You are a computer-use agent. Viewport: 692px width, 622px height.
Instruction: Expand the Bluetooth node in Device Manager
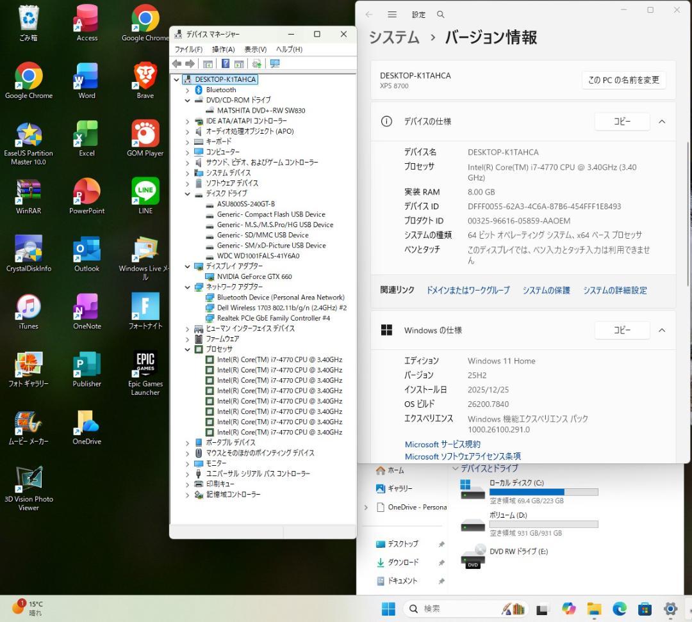click(187, 90)
